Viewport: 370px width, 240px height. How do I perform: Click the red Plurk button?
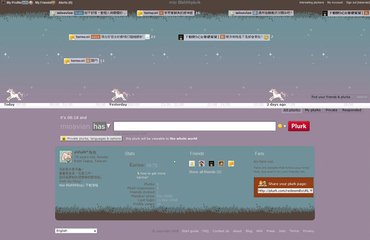[298, 126]
